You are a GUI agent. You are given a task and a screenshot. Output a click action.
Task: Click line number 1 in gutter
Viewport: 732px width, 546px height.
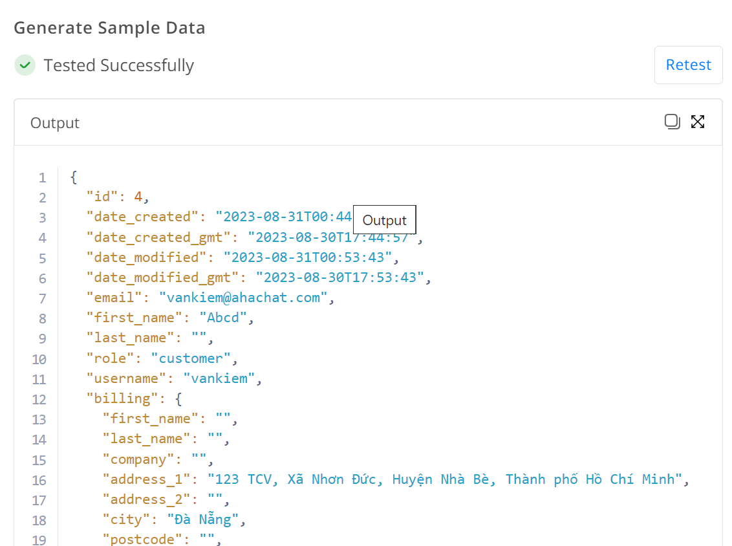click(42, 177)
